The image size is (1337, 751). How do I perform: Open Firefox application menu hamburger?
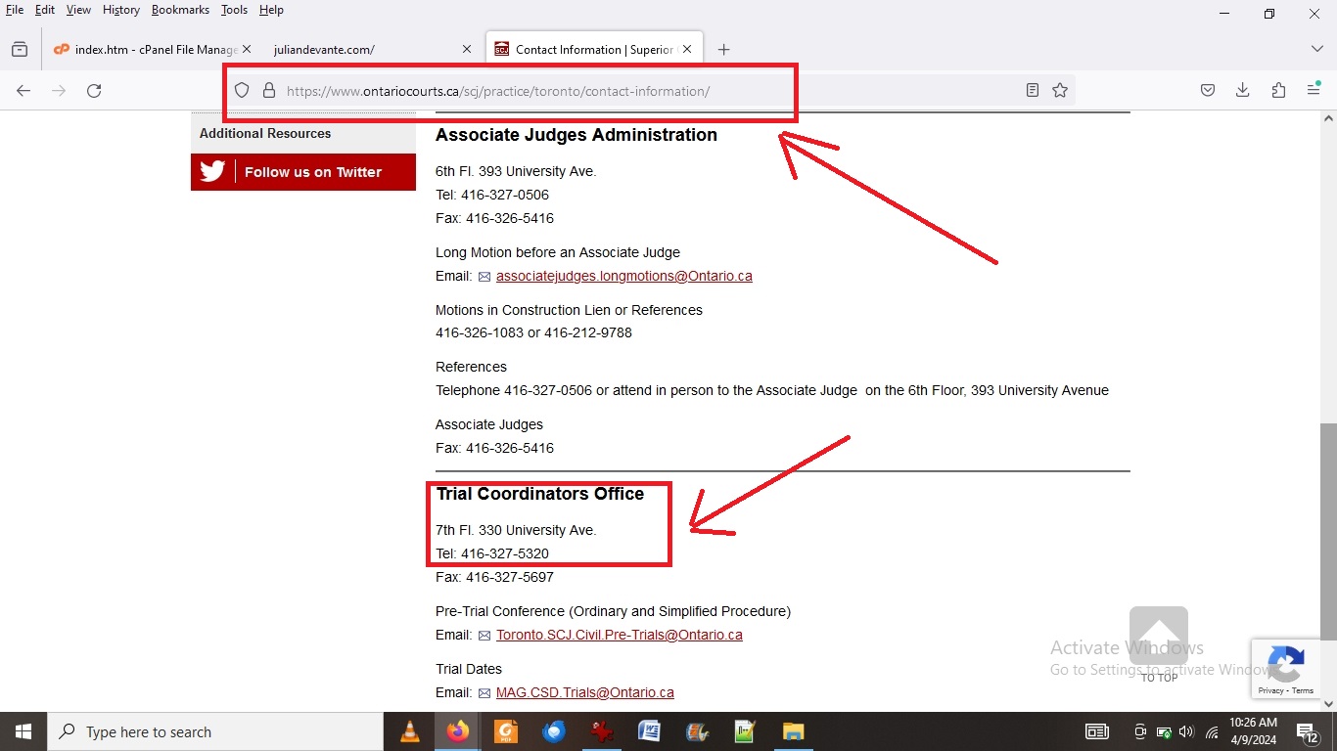1314,91
